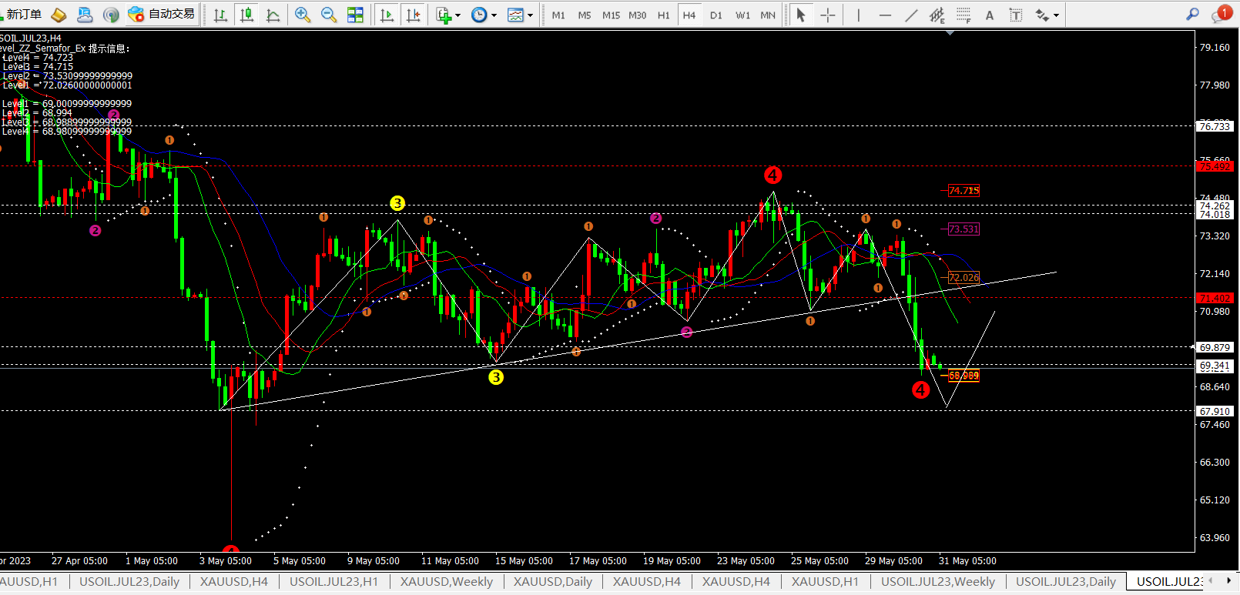Select the trendline drawing tool
Viewport: 1240px width, 595px height.
pyautogui.click(x=911, y=15)
